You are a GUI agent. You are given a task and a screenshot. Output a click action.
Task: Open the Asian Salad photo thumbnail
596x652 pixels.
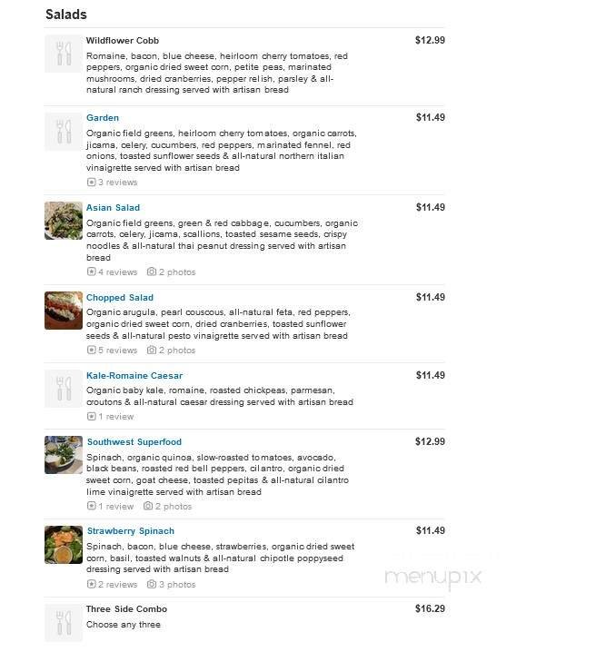pyautogui.click(x=64, y=221)
